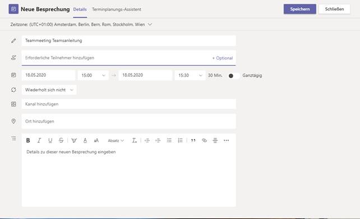The width and height of the screenshot is (360, 219).
Task: Insert a quote block
Action: pos(193,141)
